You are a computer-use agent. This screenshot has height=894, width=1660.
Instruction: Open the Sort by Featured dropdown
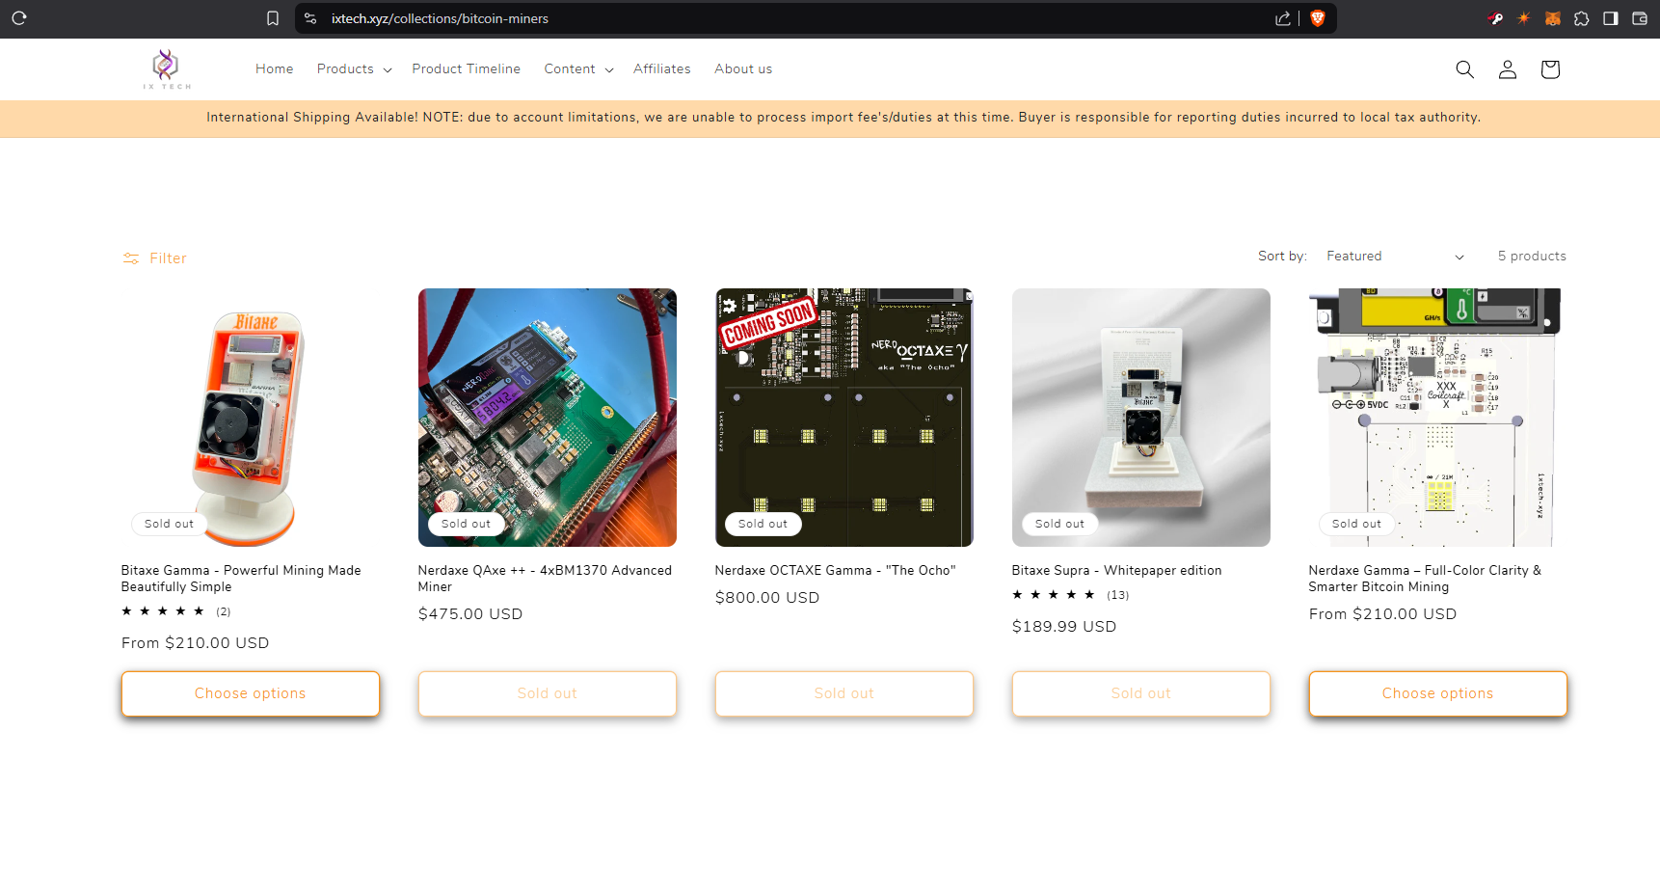1395,257
